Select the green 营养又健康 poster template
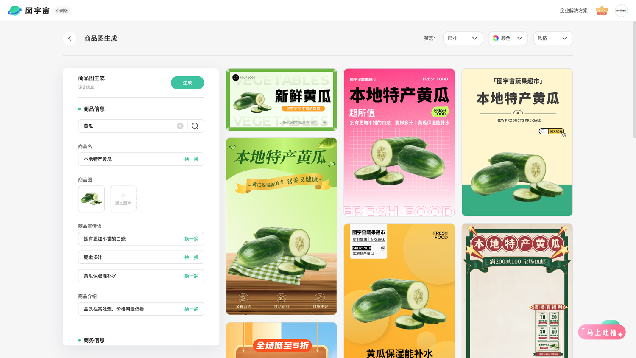 282,226
